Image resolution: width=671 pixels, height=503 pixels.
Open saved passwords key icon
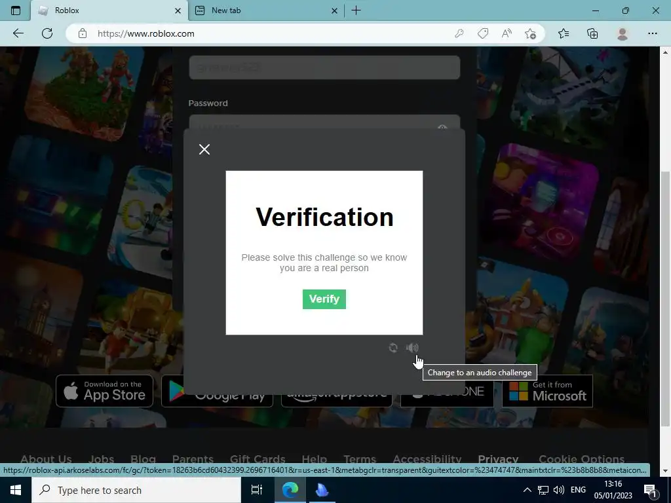pyautogui.click(x=459, y=33)
